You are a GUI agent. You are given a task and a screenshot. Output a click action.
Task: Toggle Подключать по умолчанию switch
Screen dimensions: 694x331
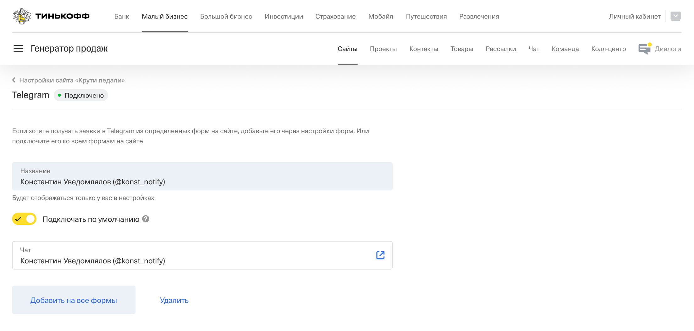pyautogui.click(x=24, y=219)
